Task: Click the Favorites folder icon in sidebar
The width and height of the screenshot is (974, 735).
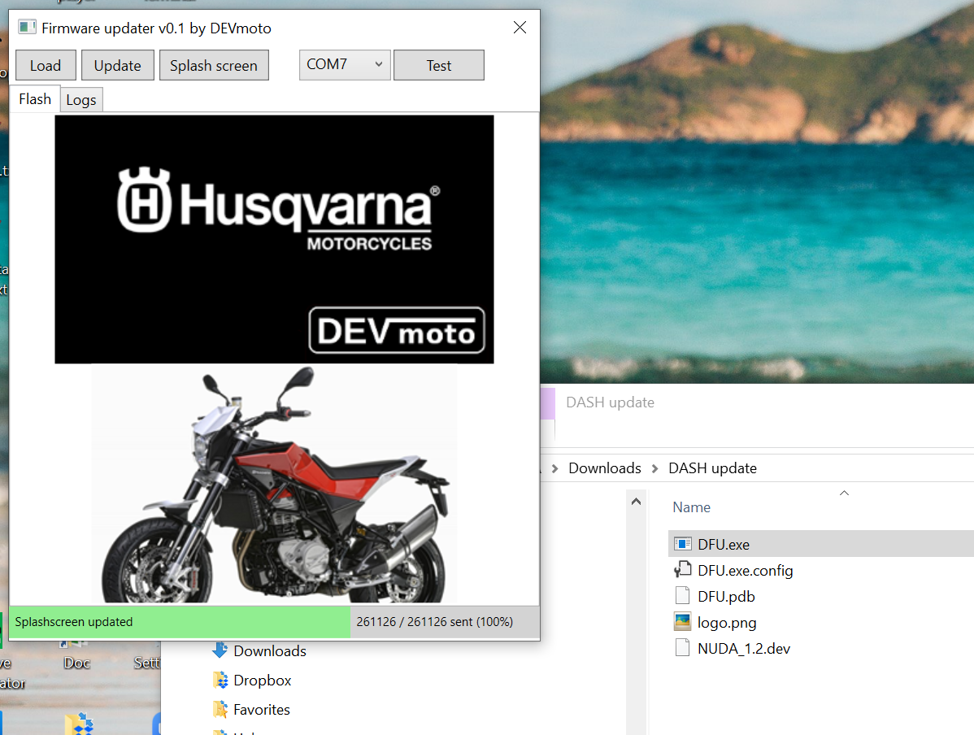Action: coord(220,709)
